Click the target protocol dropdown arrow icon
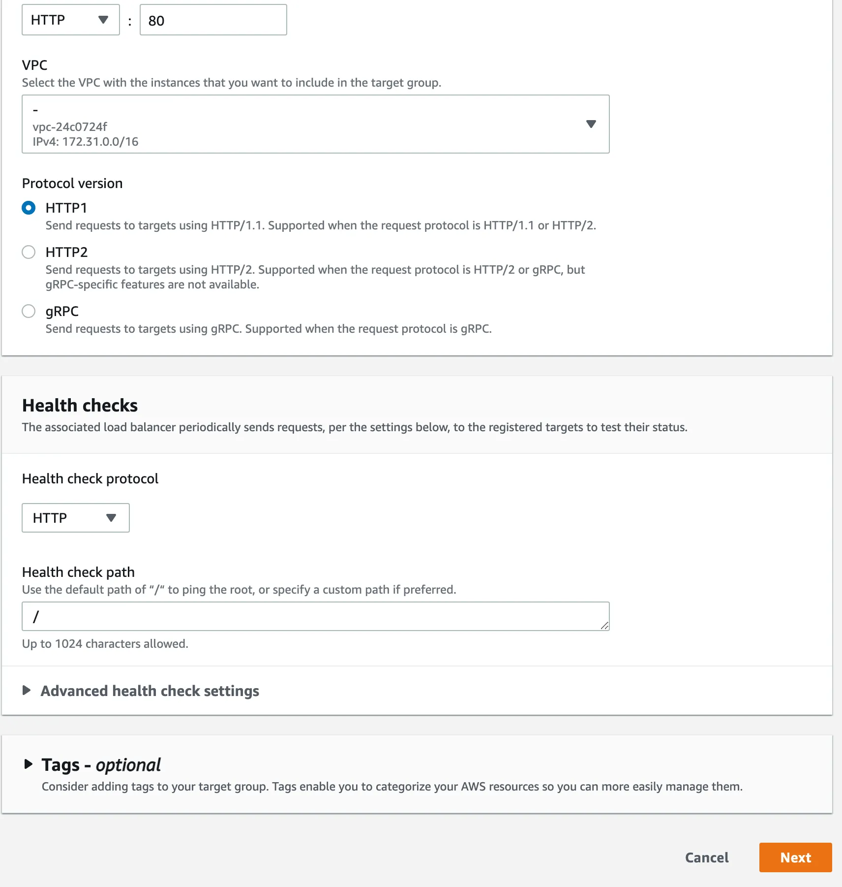 103,20
